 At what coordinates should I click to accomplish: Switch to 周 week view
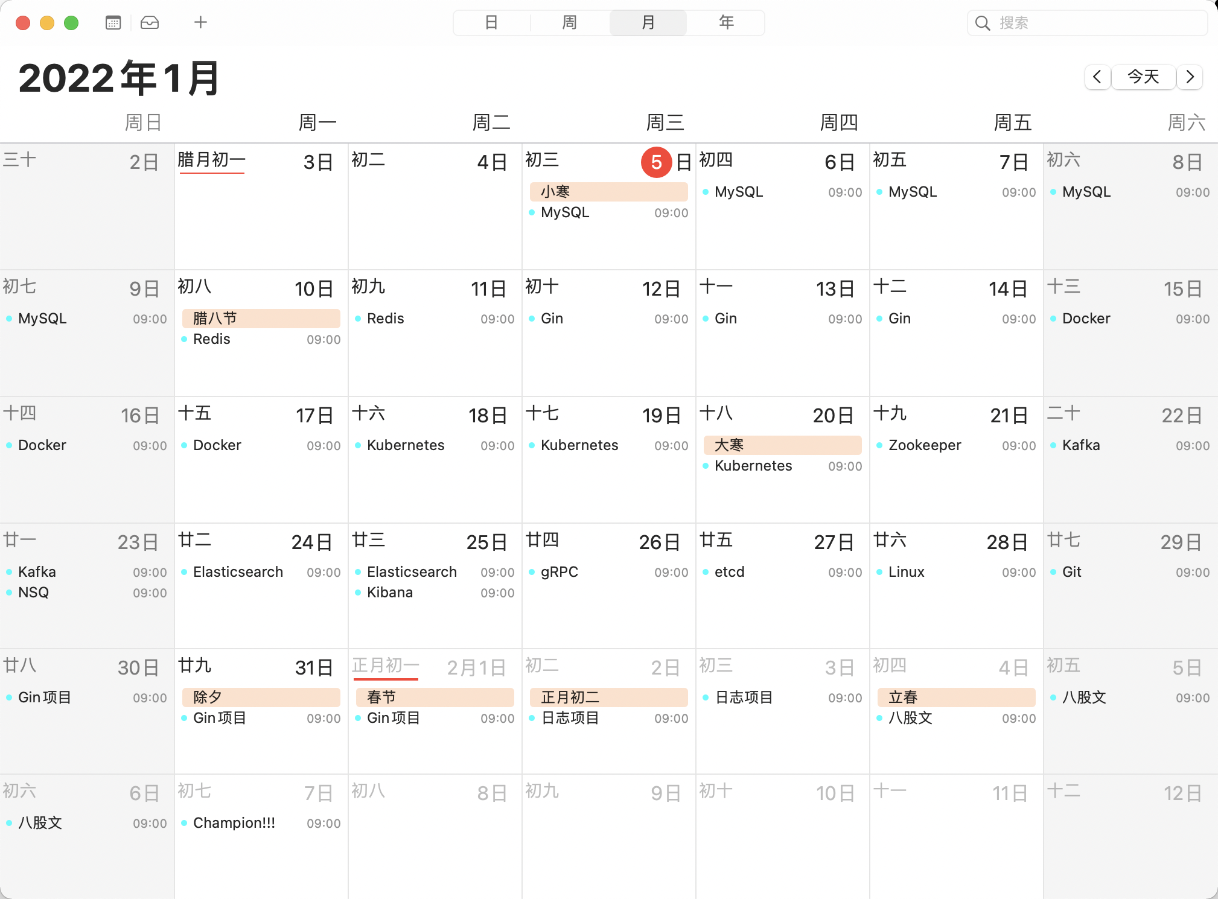click(x=569, y=23)
